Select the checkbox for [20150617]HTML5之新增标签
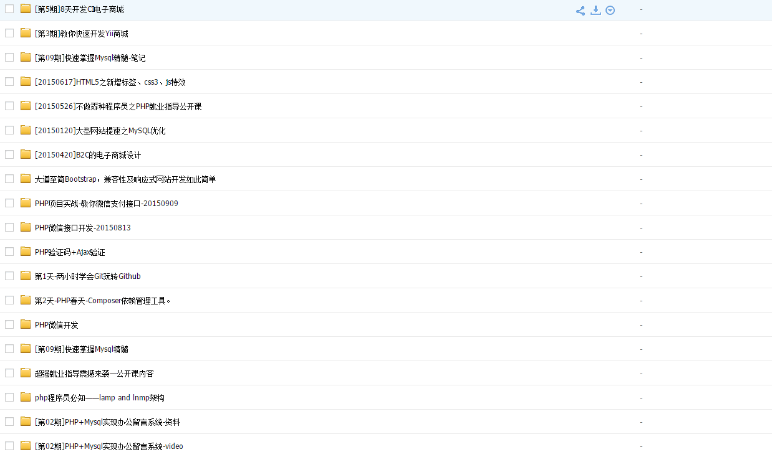Screen dimensions: 772x457 tap(9, 82)
